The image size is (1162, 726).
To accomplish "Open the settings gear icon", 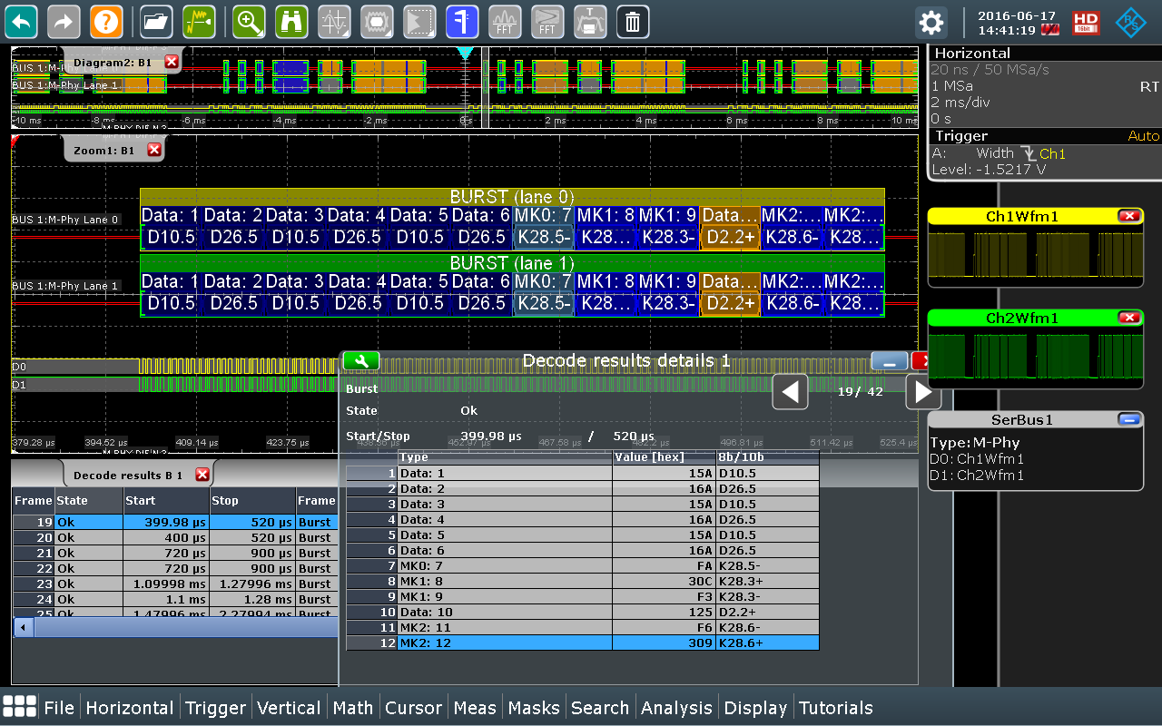I will coord(931,22).
